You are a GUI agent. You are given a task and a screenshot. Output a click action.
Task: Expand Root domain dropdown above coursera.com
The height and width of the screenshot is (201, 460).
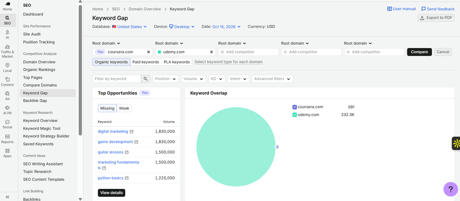click(106, 43)
